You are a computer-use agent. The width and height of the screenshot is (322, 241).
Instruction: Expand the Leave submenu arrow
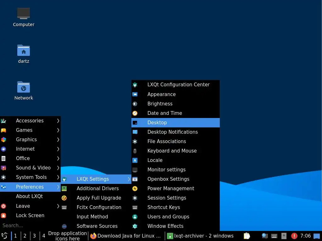tap(58, 206)
